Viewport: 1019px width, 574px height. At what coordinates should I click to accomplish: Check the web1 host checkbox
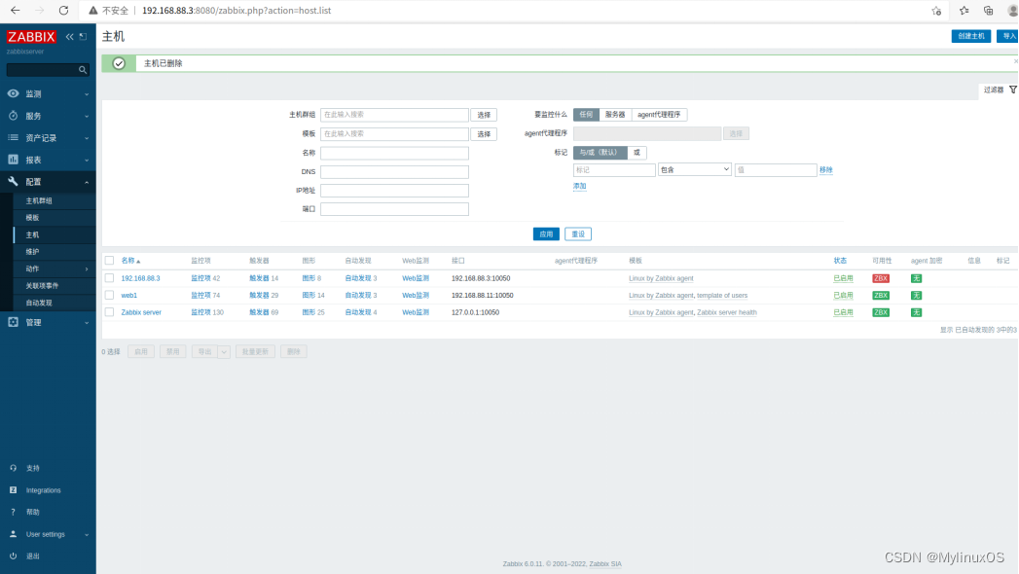tap(109, 295)
